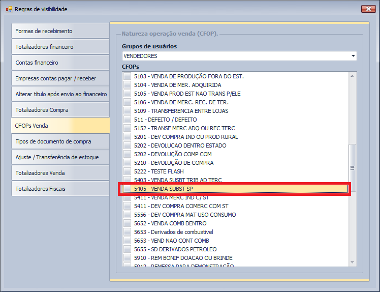Toggle 5652 VENDA COMB DENTRO checkbox

tap(127, 223)
